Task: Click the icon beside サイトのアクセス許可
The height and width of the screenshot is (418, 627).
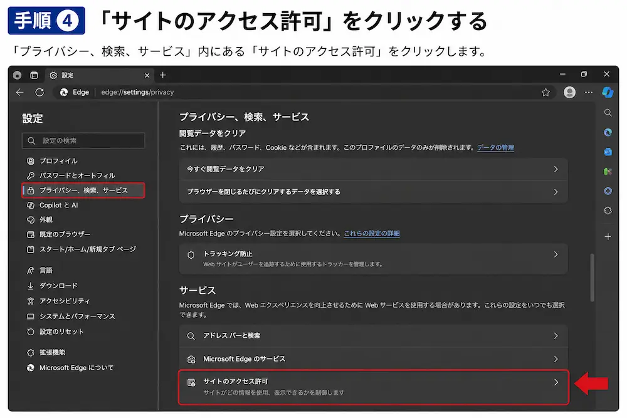Action: coord(191,383)
